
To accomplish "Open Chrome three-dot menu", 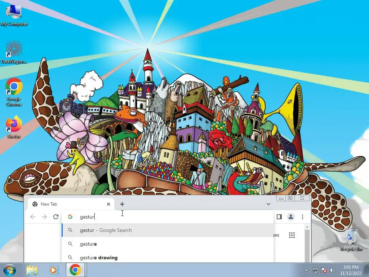I will click(302, 217).
